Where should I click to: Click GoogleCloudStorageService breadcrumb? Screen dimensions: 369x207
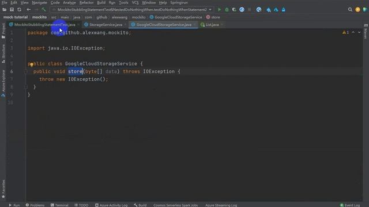(x=176, y=17)
